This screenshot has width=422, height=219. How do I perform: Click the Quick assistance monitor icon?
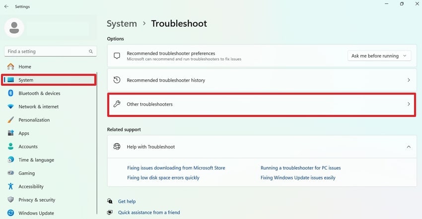pyautogui.click(x=110, y=212)
